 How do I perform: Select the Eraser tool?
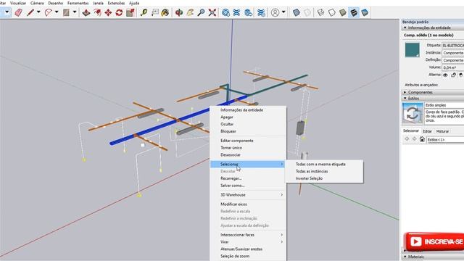click(18, 12)
